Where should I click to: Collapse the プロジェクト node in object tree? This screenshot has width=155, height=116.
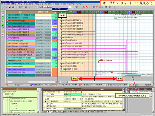point(6,94)
